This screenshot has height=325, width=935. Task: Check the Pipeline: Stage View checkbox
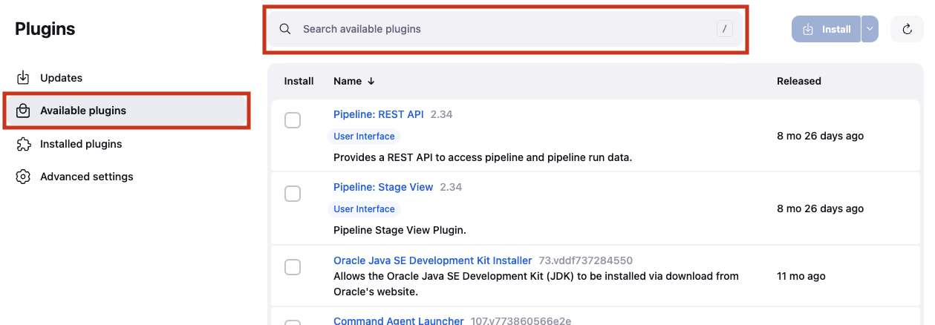(x=293, y=194)
